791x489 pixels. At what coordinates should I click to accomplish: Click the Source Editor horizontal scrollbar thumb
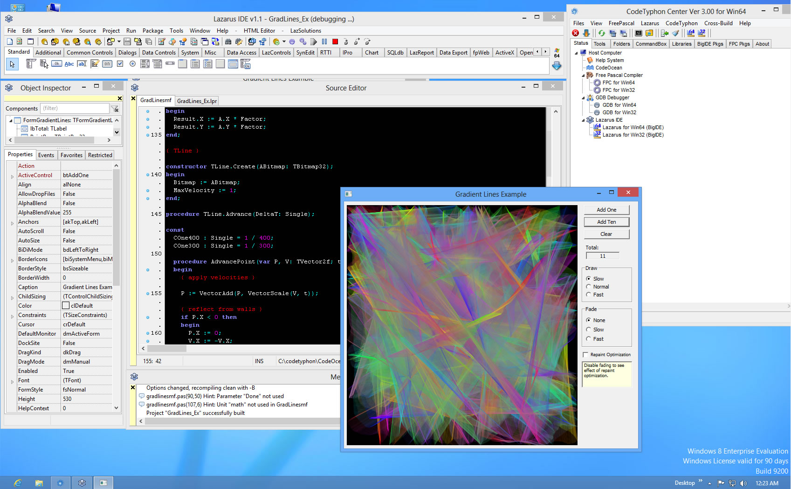[x=166, y=348]
